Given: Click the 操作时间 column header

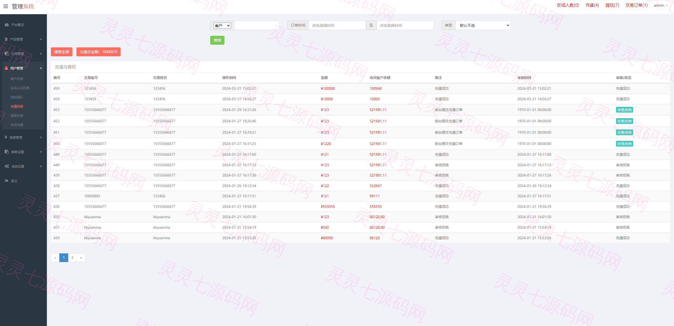Looking at the screenshot, I should coord(229,78).
